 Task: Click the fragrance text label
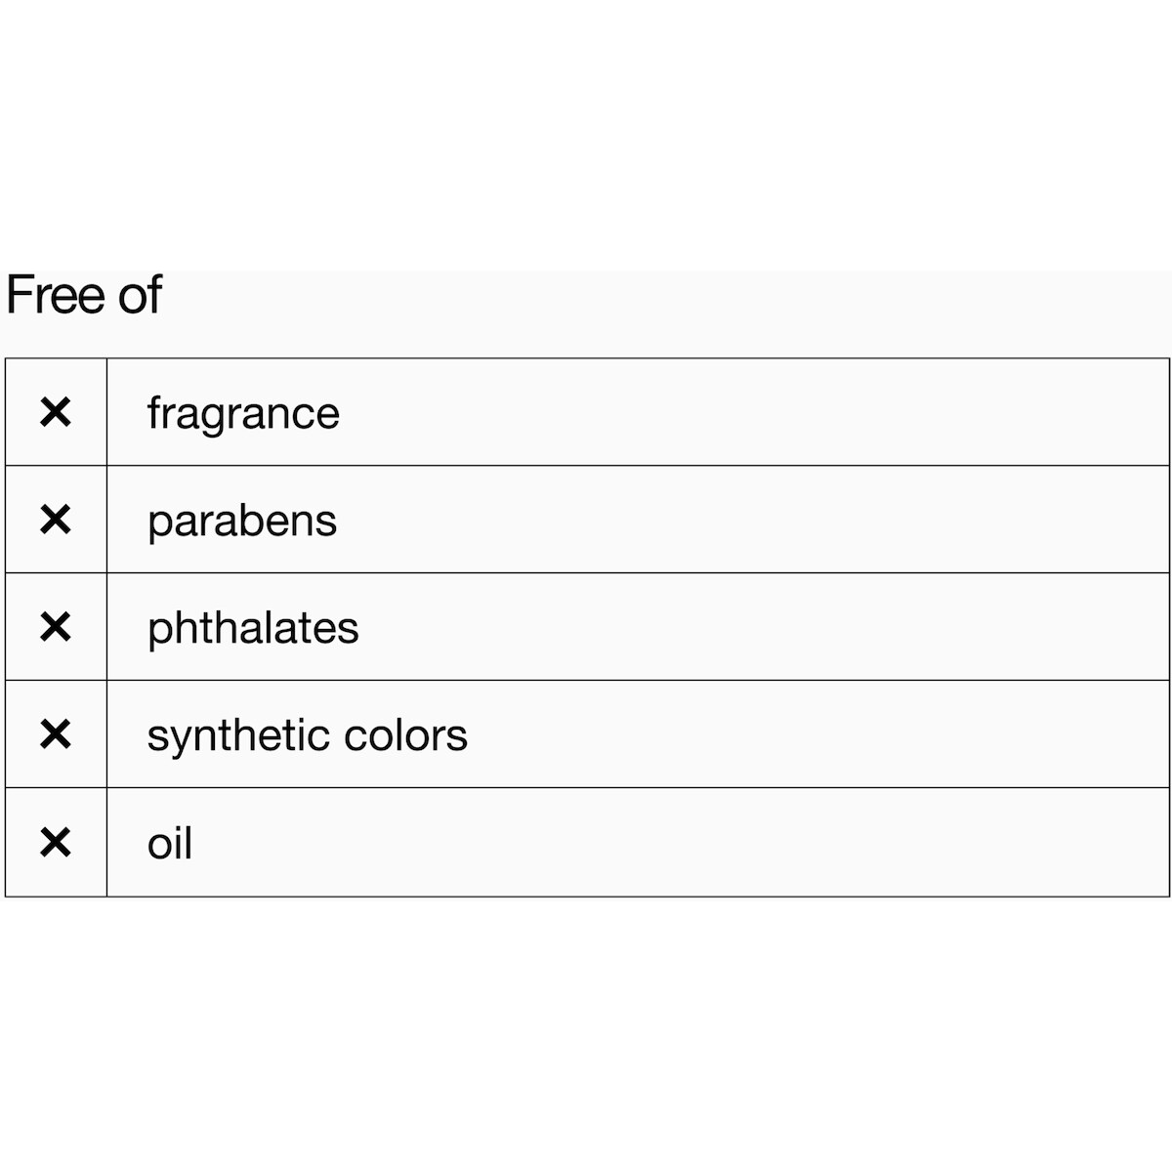pos(243,414)
